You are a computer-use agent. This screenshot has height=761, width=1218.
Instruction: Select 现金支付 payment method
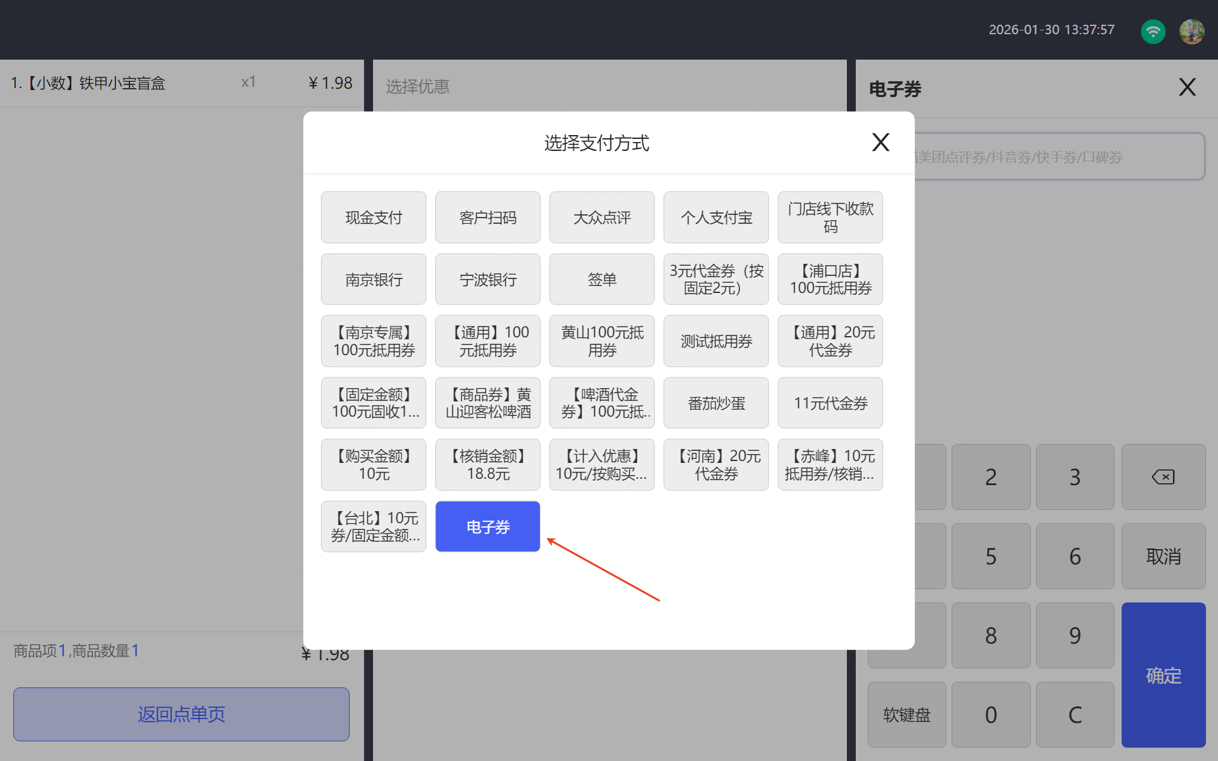(374, 218)
